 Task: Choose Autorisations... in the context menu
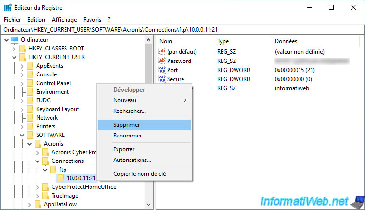click(x=144, y=160)
